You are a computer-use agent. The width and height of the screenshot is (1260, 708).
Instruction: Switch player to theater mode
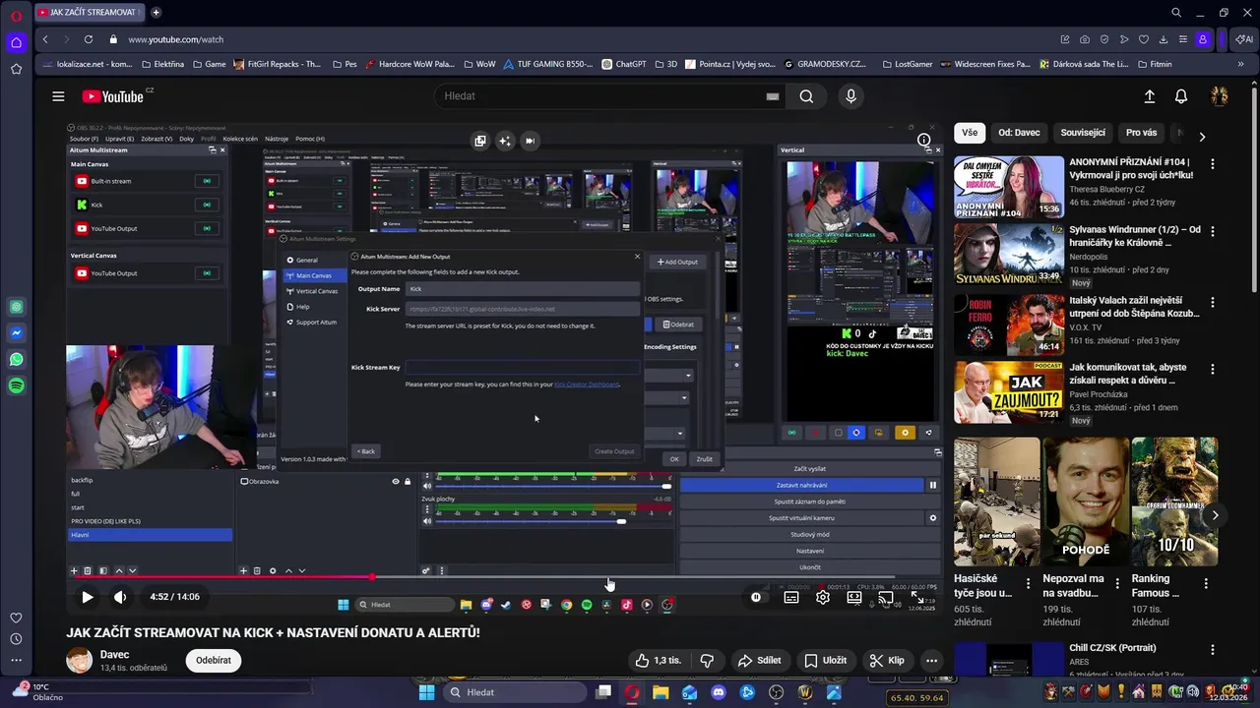(x=854, y=597)
